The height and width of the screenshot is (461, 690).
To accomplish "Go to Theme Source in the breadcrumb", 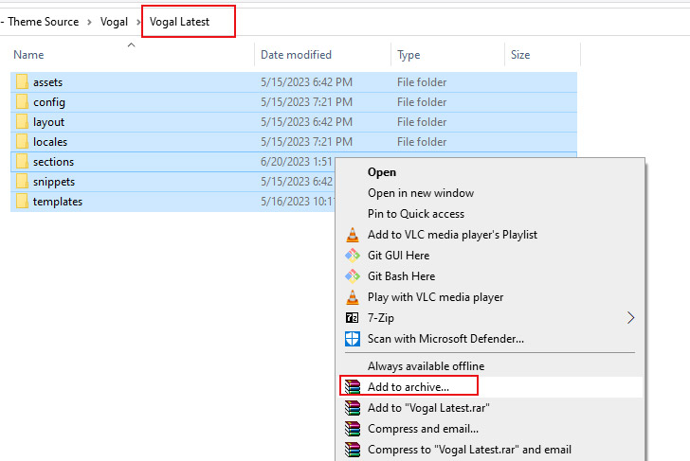I will (x=44, y=22).
